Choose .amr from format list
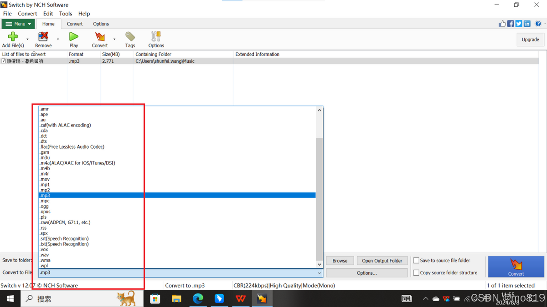Screen dimensions: 547x307 177,109
